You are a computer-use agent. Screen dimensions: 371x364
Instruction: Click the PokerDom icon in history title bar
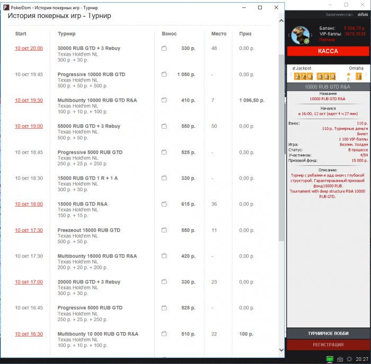pyautogui.click(x=6, y=7)
